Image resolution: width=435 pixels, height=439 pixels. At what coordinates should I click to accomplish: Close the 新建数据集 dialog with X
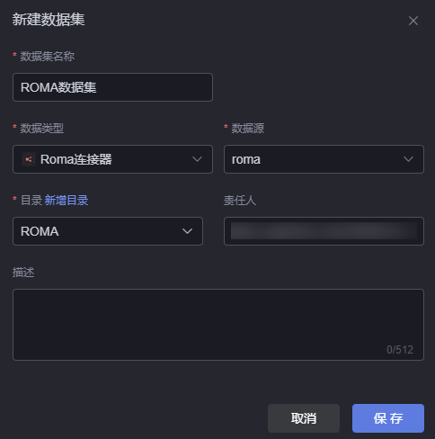413,21
